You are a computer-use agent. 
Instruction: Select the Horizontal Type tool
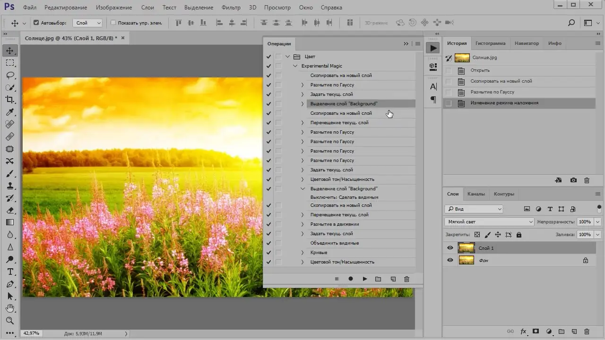coord(10,272)
